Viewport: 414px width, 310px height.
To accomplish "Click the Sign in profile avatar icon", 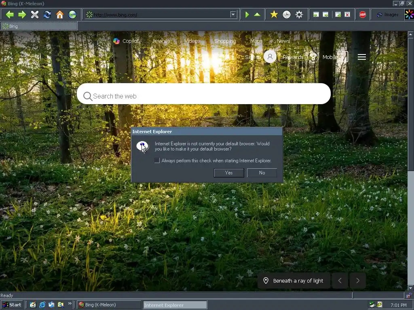I will coord(270,57).
